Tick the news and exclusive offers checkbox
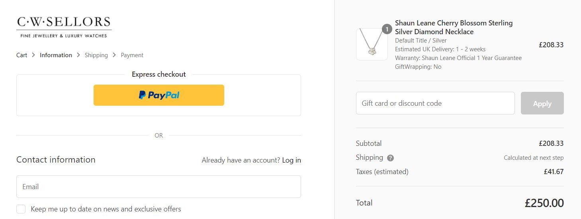Image resolution: width=581 pixels, height=219 pixels. (x=21, y=209)
